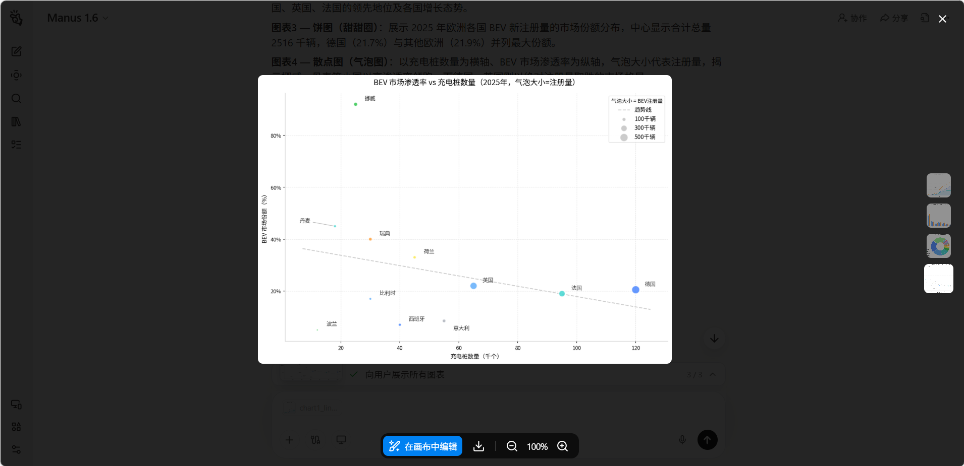
Task: Click the microphone voice input icon
Action: click(682, 440)
